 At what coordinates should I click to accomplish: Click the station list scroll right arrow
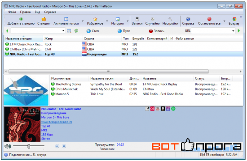(241, 72)
